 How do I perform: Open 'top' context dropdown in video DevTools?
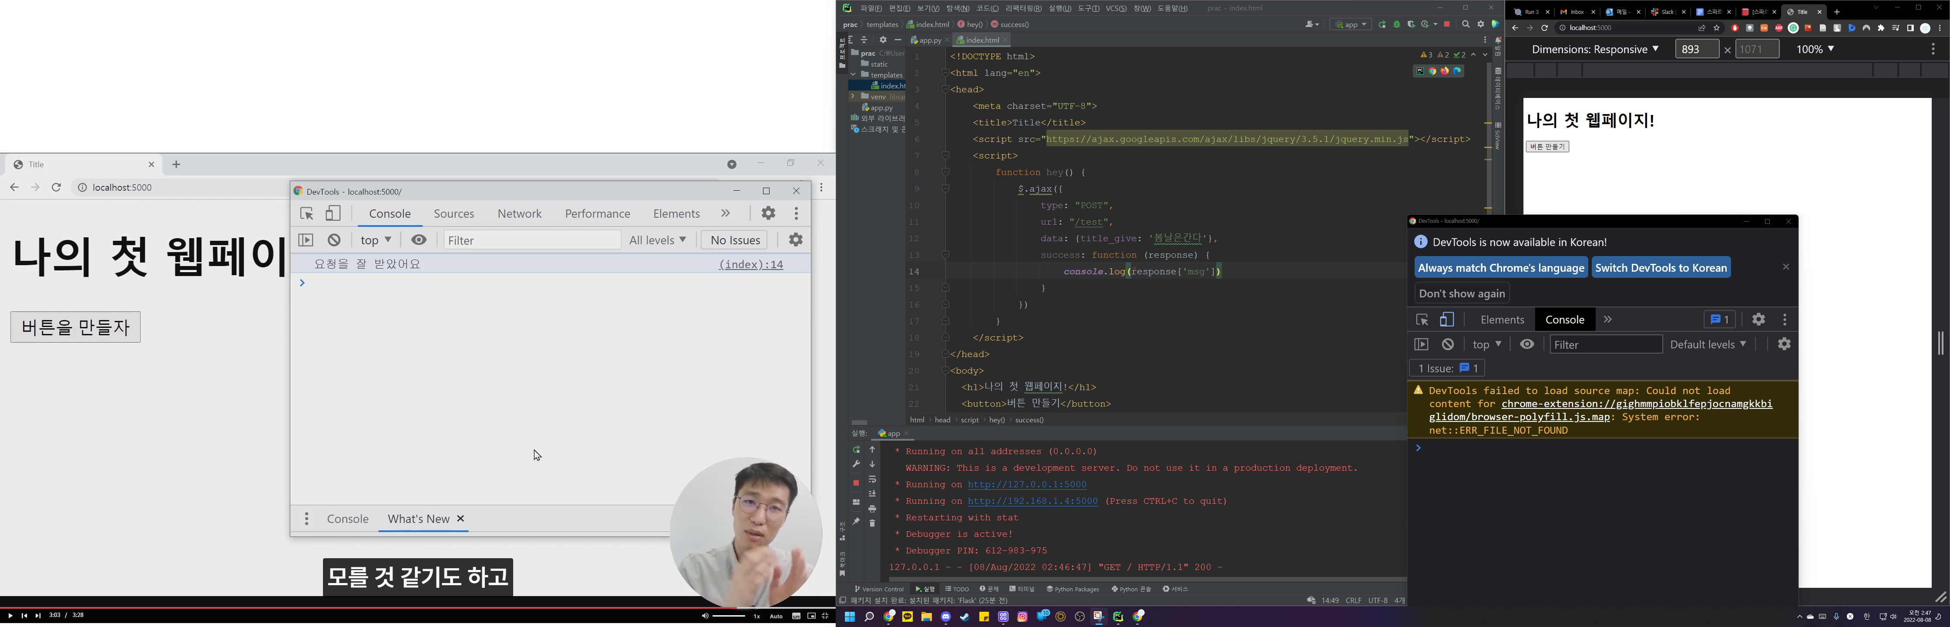click(376, 240)
